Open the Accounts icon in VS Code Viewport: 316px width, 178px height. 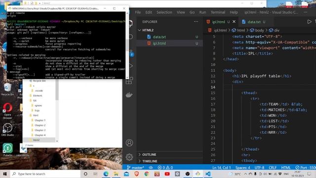click(129, 143)
